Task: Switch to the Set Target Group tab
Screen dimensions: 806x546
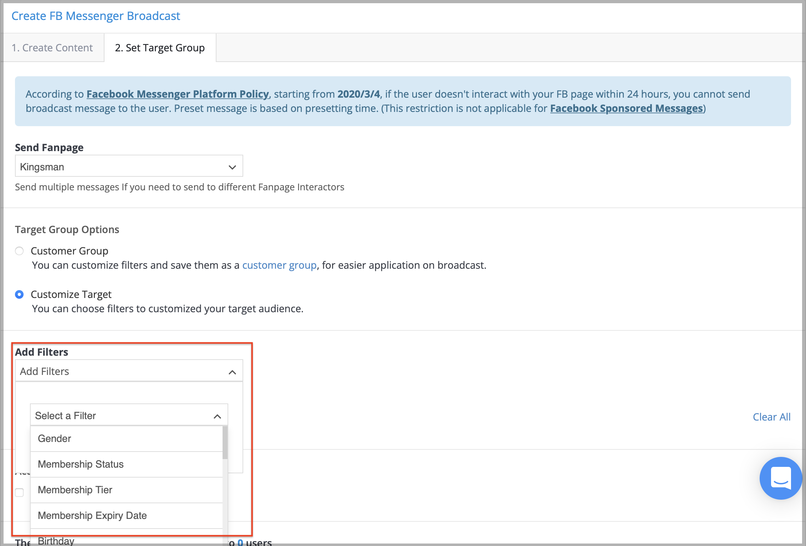Action: tap(160, 48)
